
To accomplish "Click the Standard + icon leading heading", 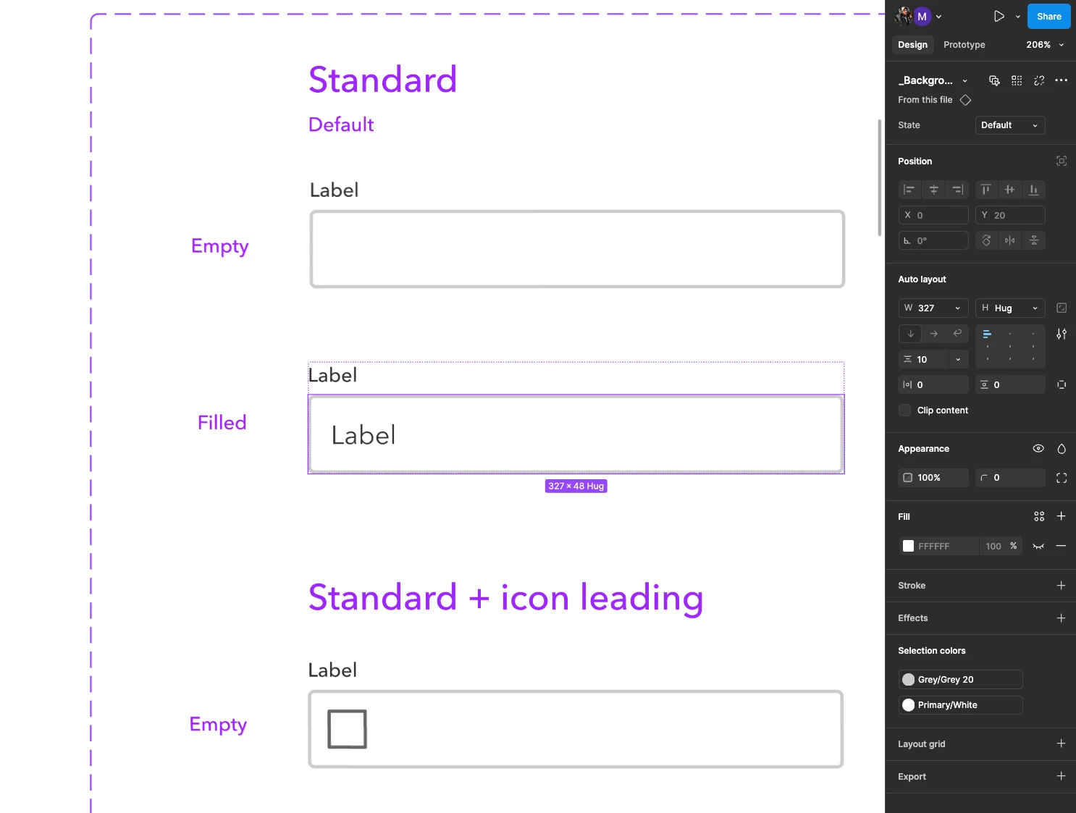I will (505, 599).
